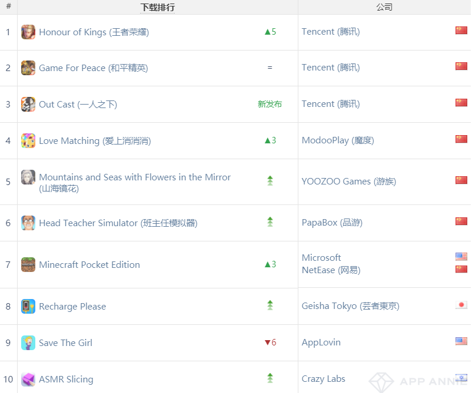
Task: Click the Love Matching game icon
Action: pos(28,140)
